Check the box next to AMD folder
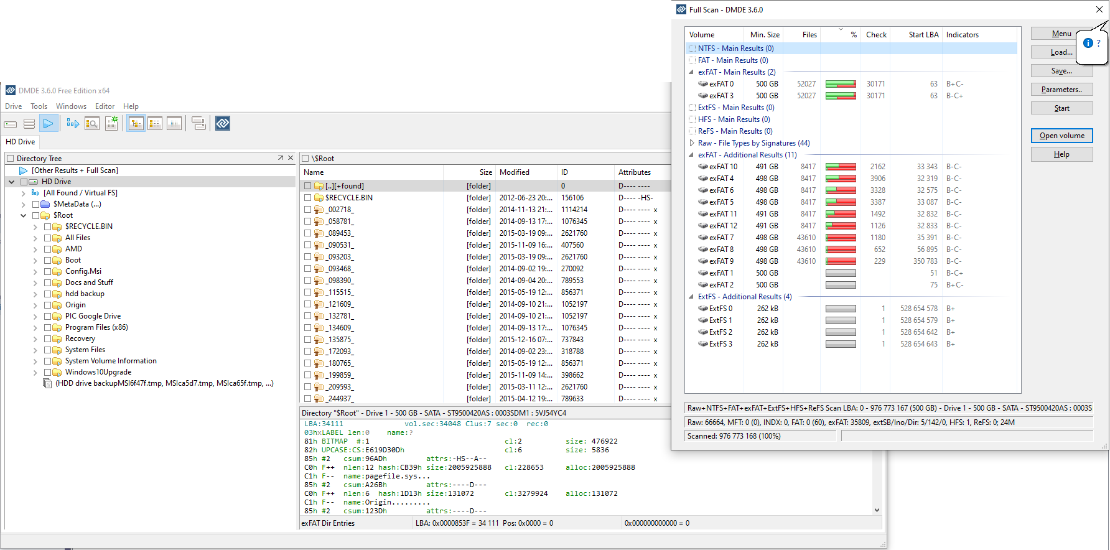Screen dimensions: 1110x550 pos(48,249)
